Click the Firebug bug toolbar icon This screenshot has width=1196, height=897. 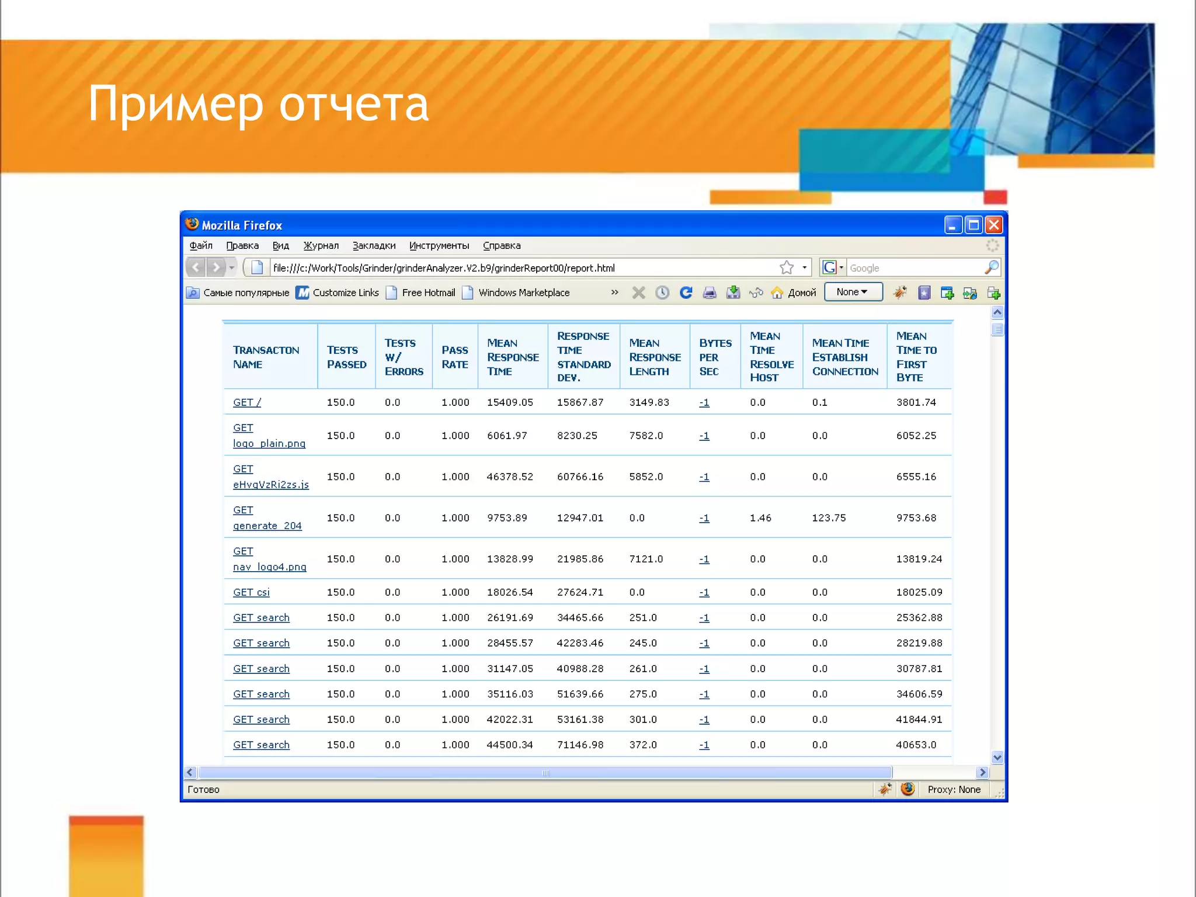coord(899,293)
